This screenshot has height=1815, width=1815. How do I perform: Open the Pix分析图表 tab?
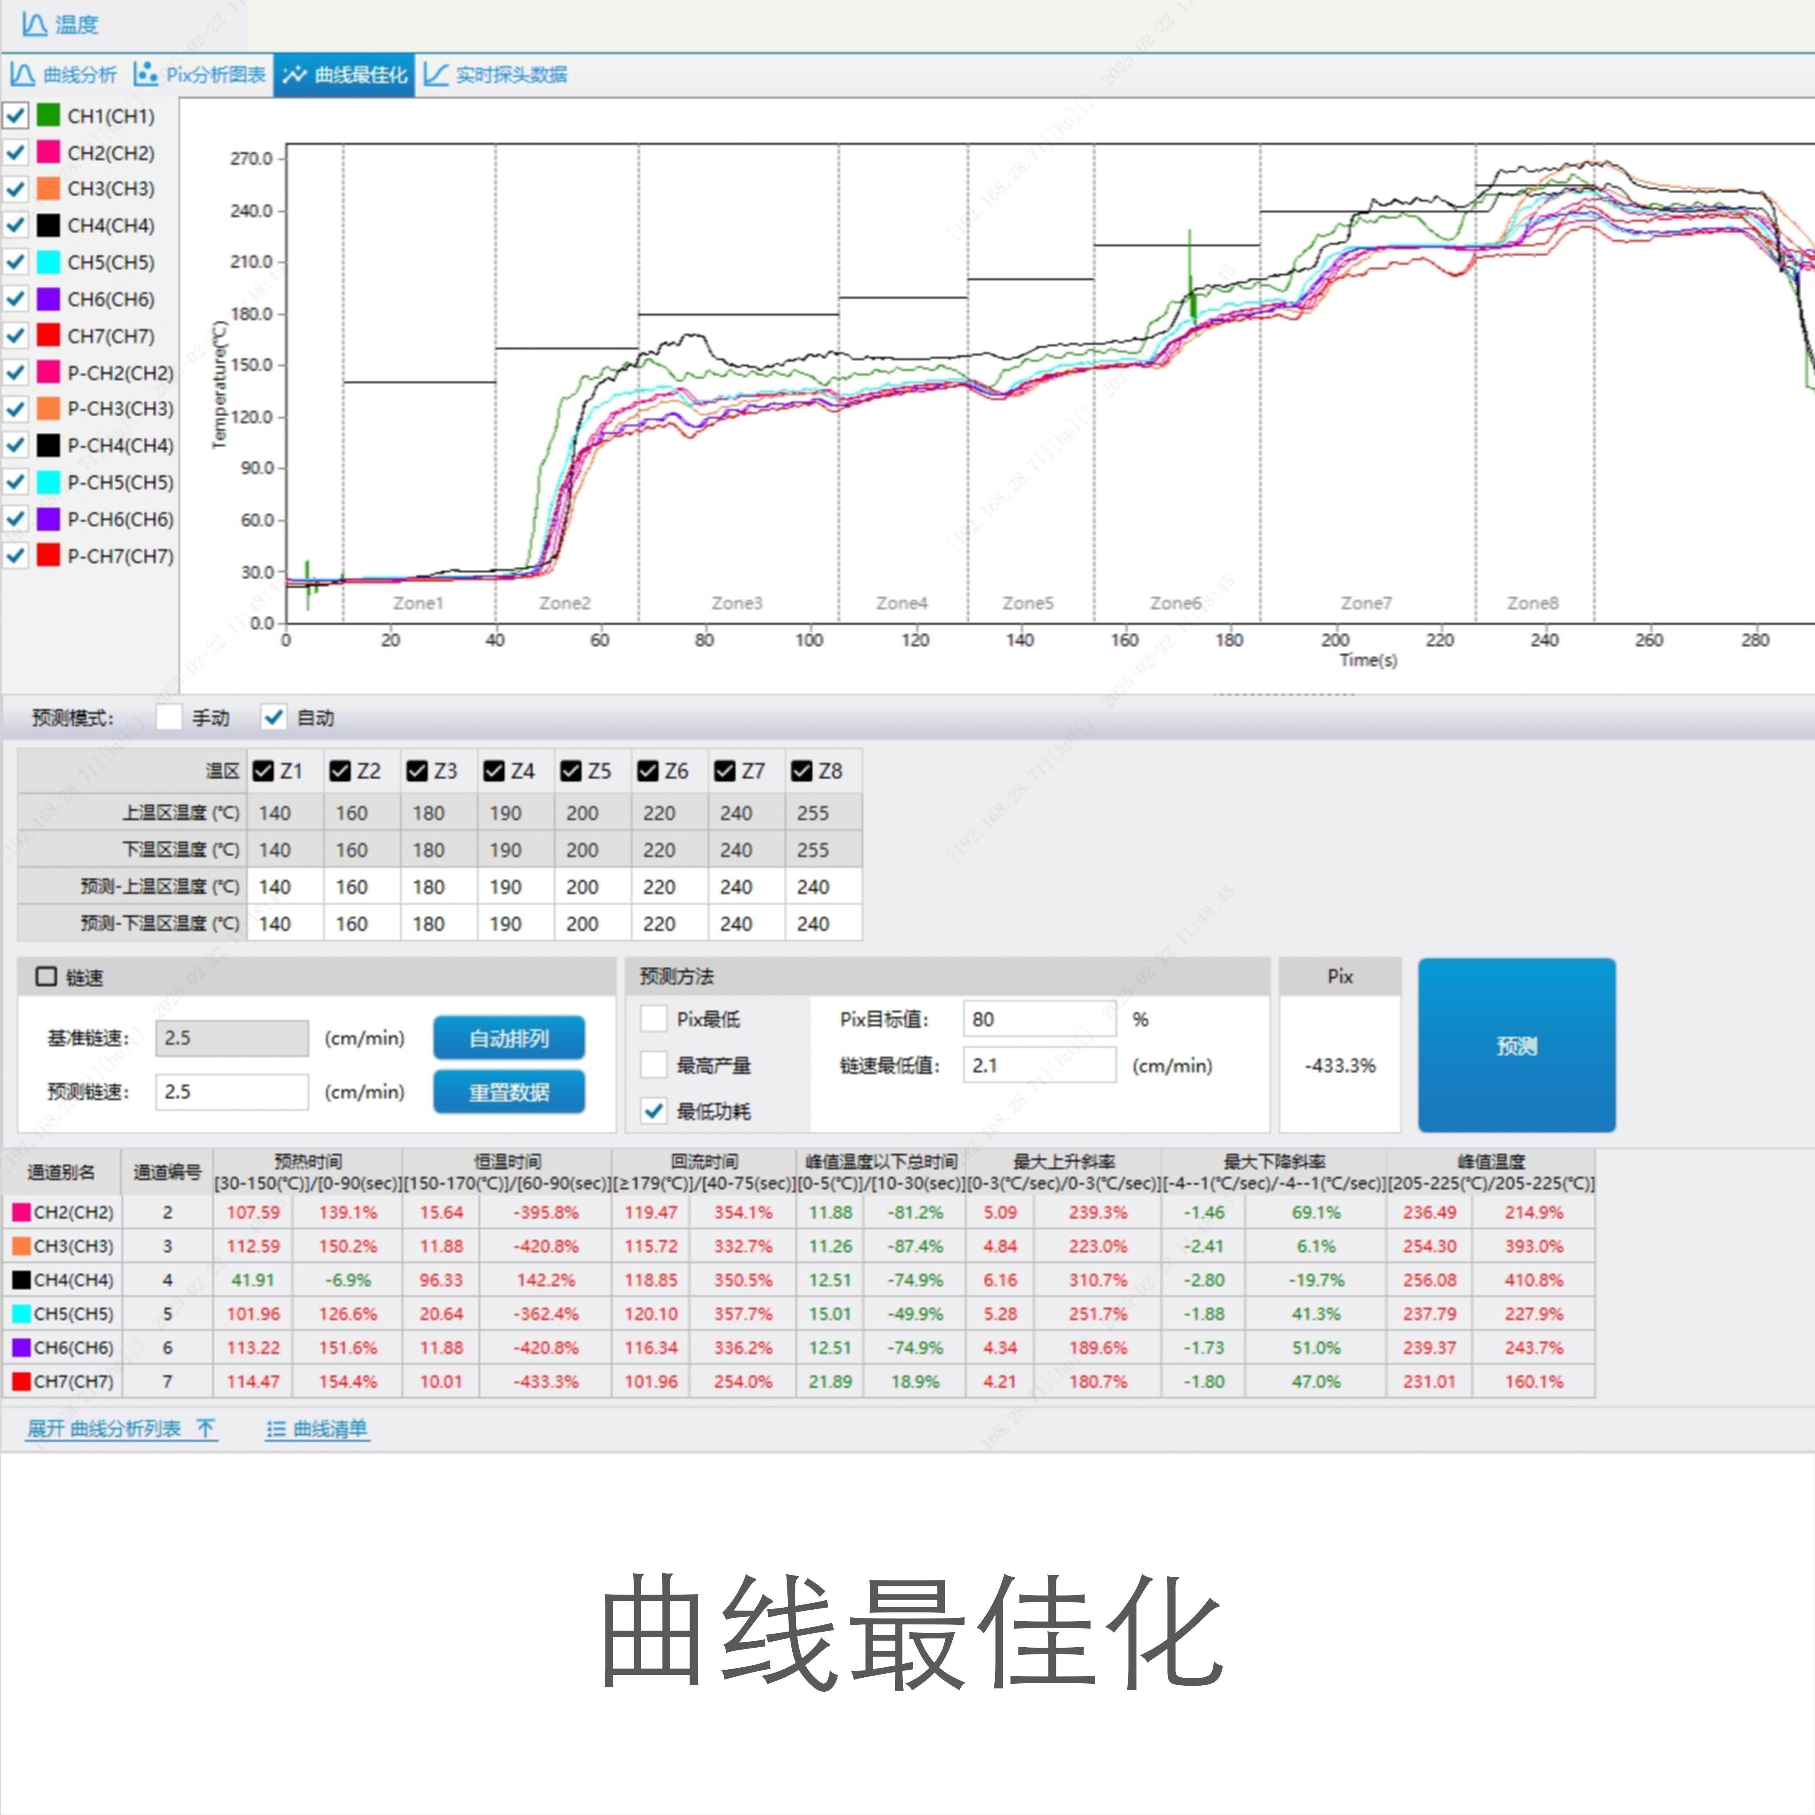click(x=215, y=74)
